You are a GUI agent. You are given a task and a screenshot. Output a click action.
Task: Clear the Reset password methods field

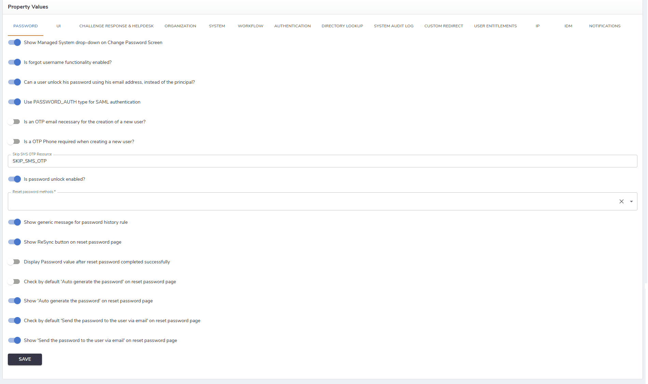pos(621,202)
